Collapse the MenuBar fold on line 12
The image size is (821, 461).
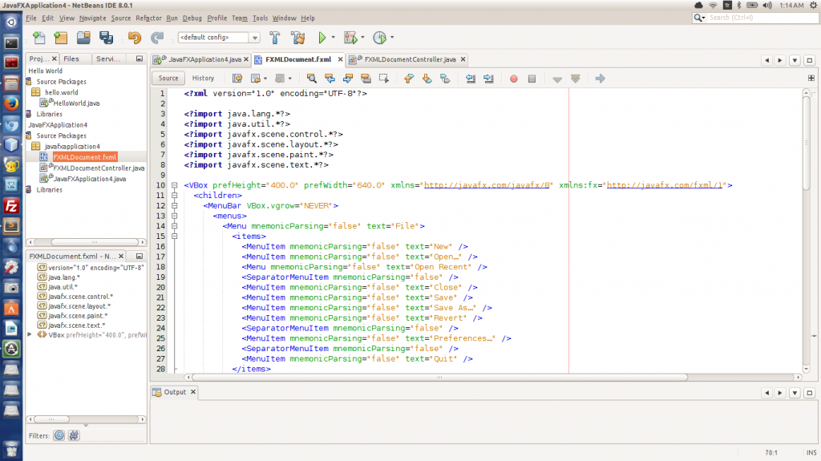174,206
